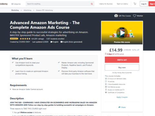Viewport: 155px width, 116px height.
Task: Play the course preview video
Action: coord(122,33)
